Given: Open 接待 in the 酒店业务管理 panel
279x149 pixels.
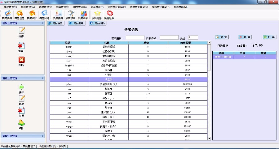Looking at the screenshot, I should click(x=21, y=89).
